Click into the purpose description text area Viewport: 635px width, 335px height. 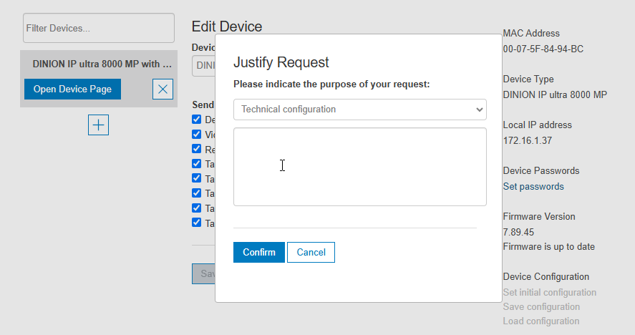coord(359,167)
